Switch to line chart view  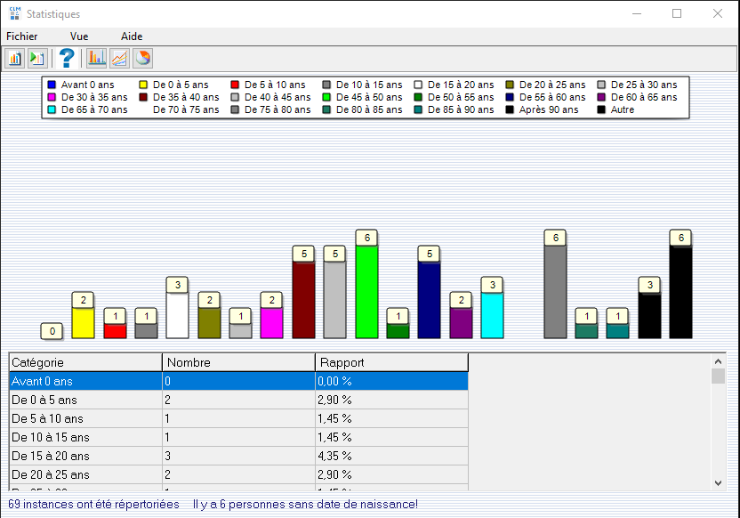point(118,59)
